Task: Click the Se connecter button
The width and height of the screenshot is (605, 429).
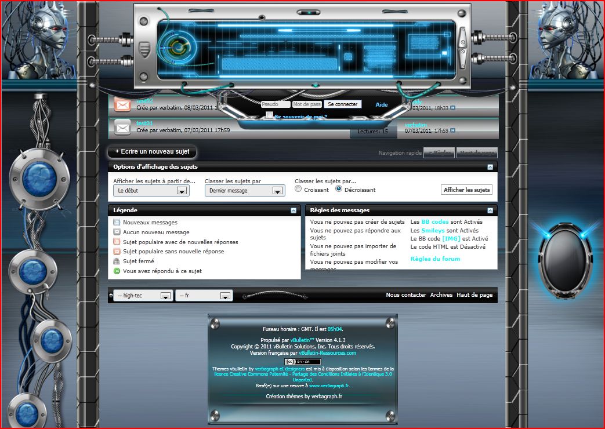Action: tap(343, 104)
